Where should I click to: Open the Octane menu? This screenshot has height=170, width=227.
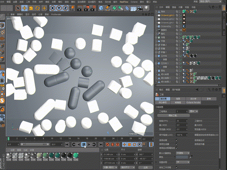[x=134, y=2]
